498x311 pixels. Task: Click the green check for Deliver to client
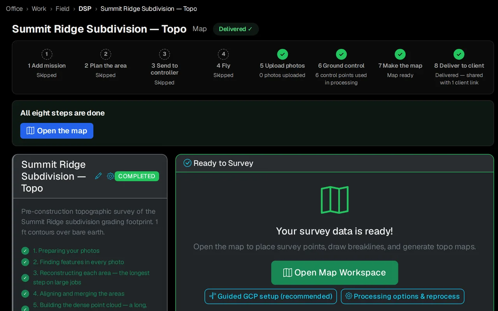coord(459,54)
